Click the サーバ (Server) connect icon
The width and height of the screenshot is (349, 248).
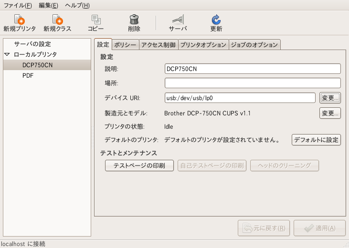click(x=178, y=20)
